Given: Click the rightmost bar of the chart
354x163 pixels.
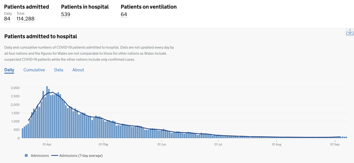Looking at the screenshot, I should pos(346,137).
